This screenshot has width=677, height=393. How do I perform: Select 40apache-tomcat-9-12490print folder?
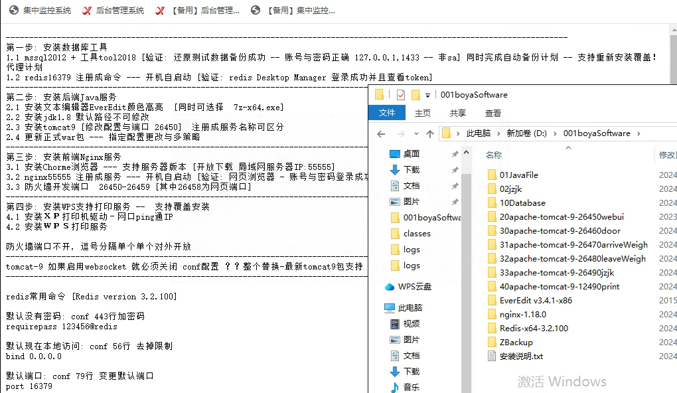(554, 287)
